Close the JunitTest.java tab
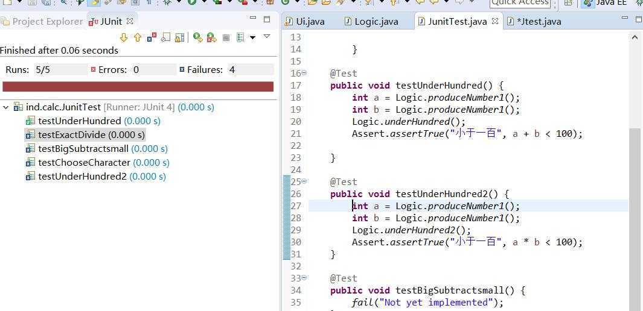The image size is (643, 311). point(495,21)
